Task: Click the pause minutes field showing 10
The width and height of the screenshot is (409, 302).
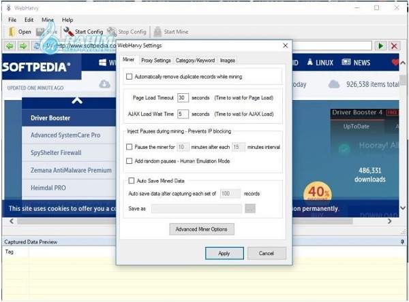Action: click(x=183, y=147)
